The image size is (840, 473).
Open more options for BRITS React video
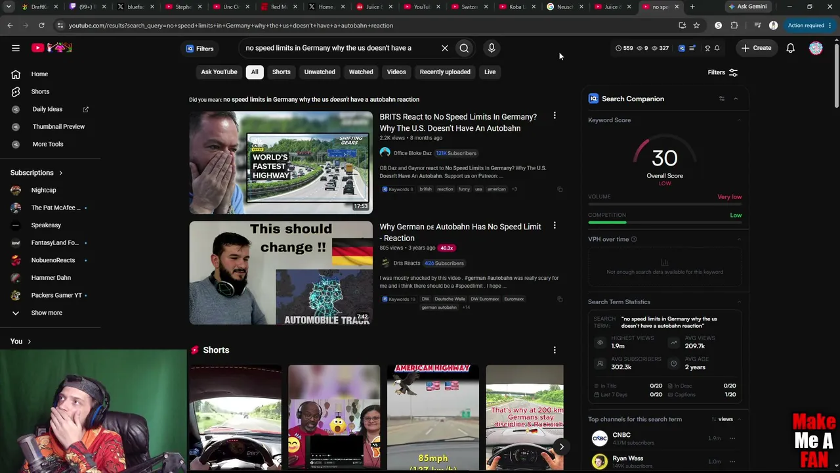point(555,116)
